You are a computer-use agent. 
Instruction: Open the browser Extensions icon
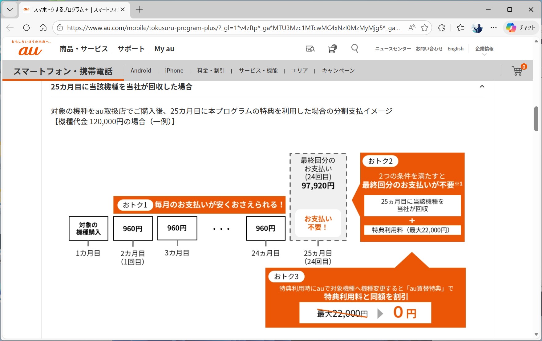(x=441, y=28)
